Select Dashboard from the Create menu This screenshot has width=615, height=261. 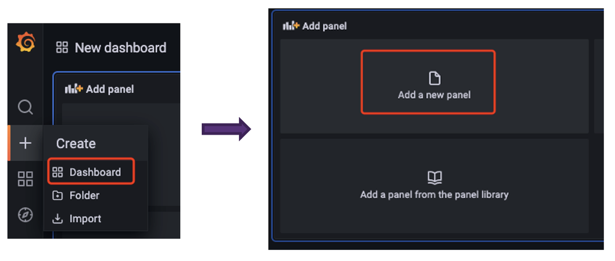[x=95, y=172]
